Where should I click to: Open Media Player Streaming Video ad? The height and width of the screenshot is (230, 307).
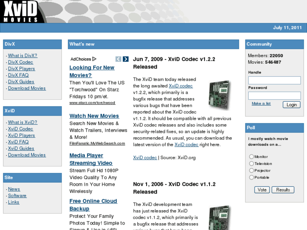click(91, 159)
